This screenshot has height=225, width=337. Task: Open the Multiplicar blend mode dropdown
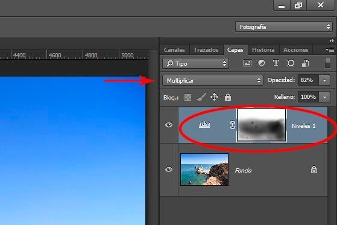[213, 80]
